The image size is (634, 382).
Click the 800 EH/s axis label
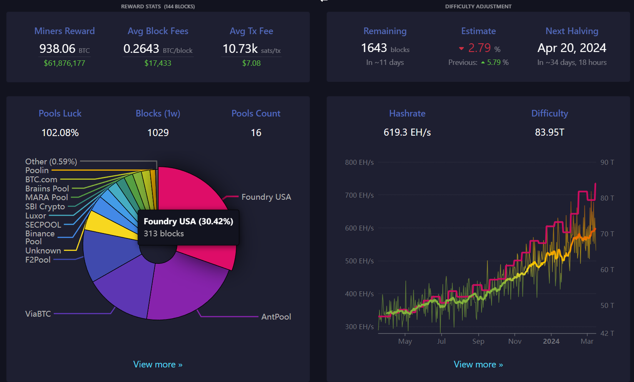pos(359,162)
